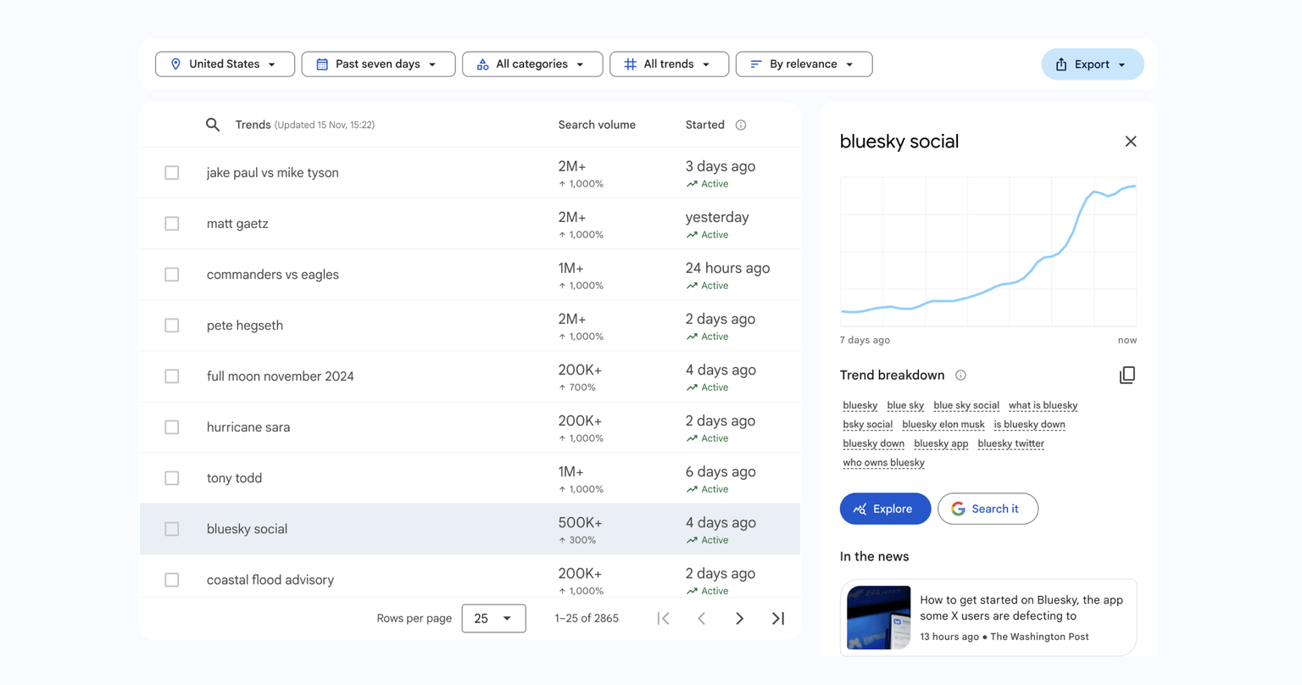Open the pete hegseth trend row
Screen dimensions: 1302x685
tap(470, 326)
